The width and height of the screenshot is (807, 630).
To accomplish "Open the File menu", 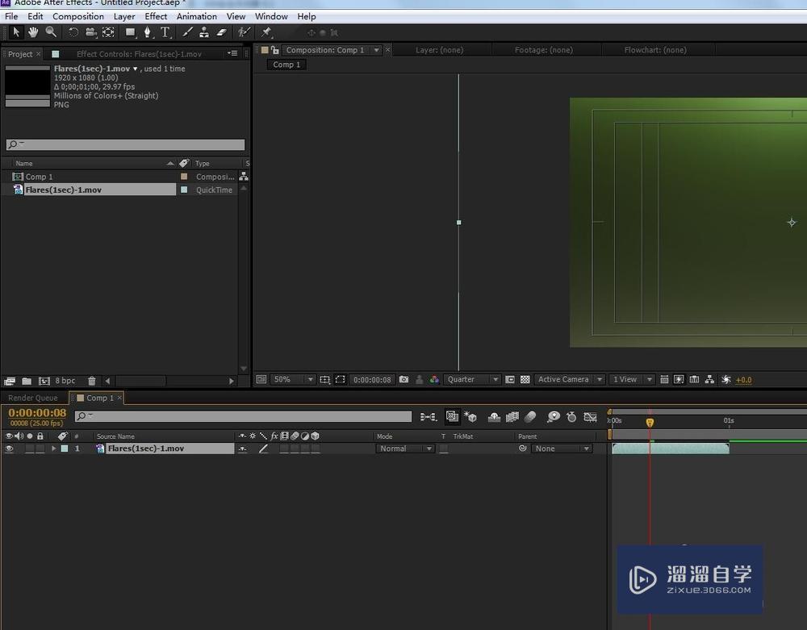I will [10, 16].
